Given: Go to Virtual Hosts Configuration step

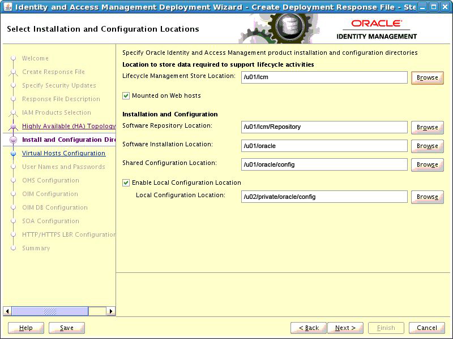Looking at the screenshot, I should 63,153.
